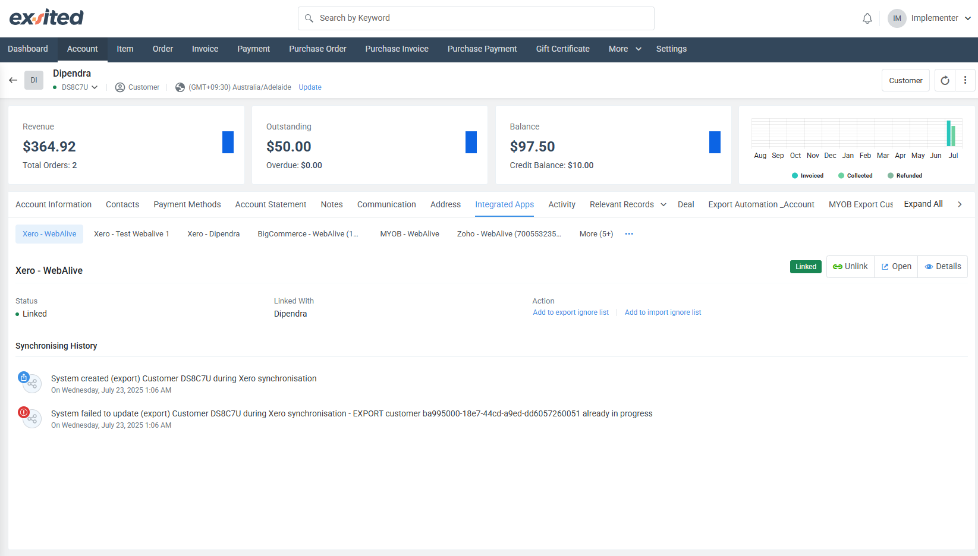The width and height of the screenshot is (978, 556).
Task: Switch to the Deal tab
Action: (685, 204)
